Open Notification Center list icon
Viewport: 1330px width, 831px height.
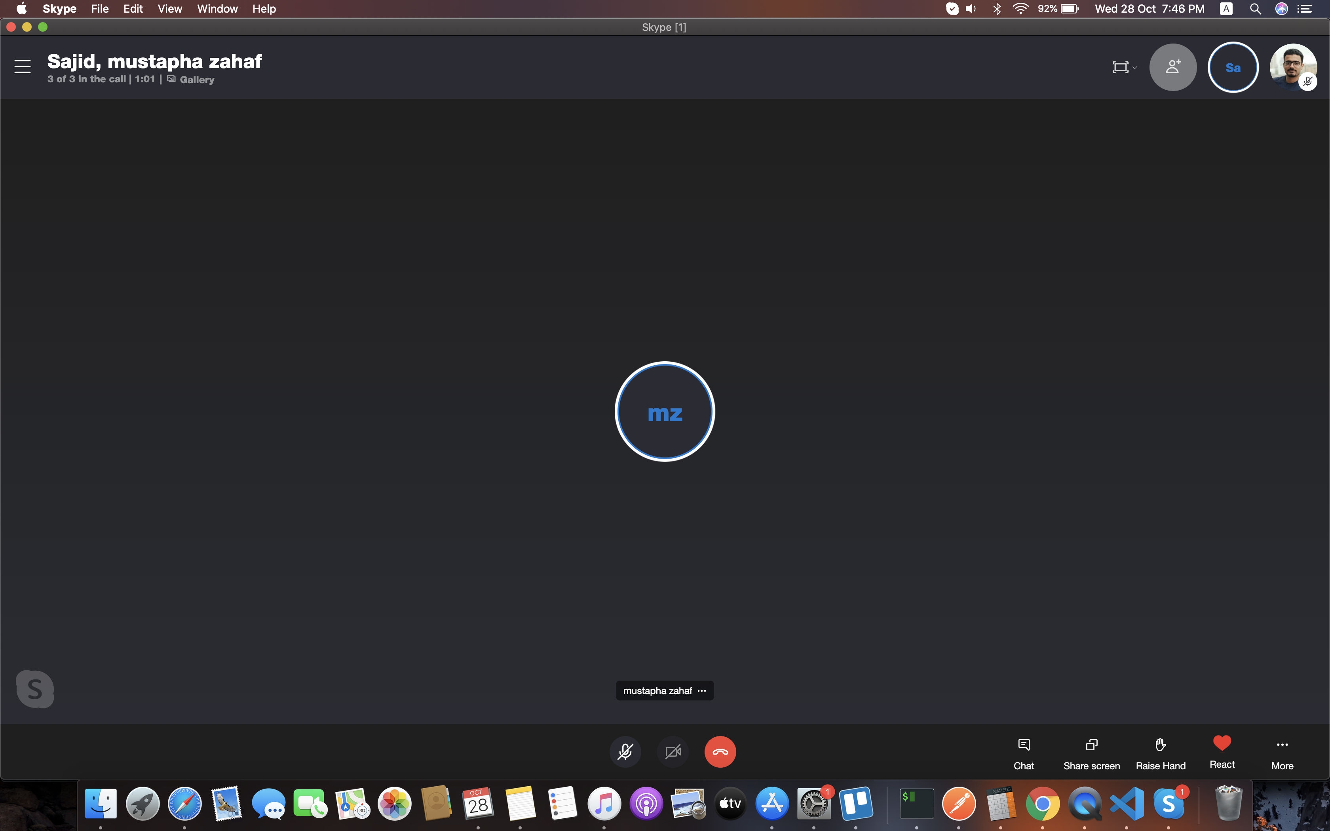[1305, 9]
